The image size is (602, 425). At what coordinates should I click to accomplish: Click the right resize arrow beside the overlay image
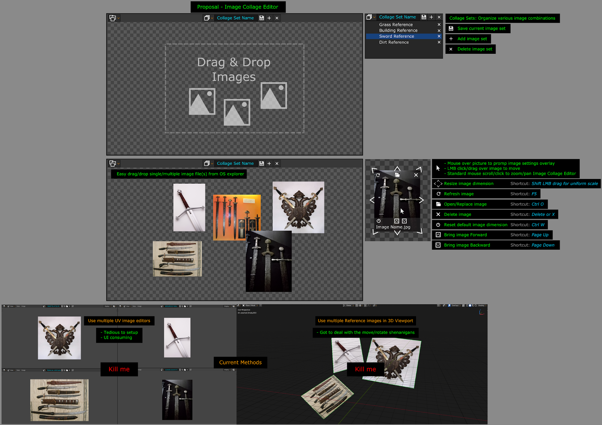(421, 200)
